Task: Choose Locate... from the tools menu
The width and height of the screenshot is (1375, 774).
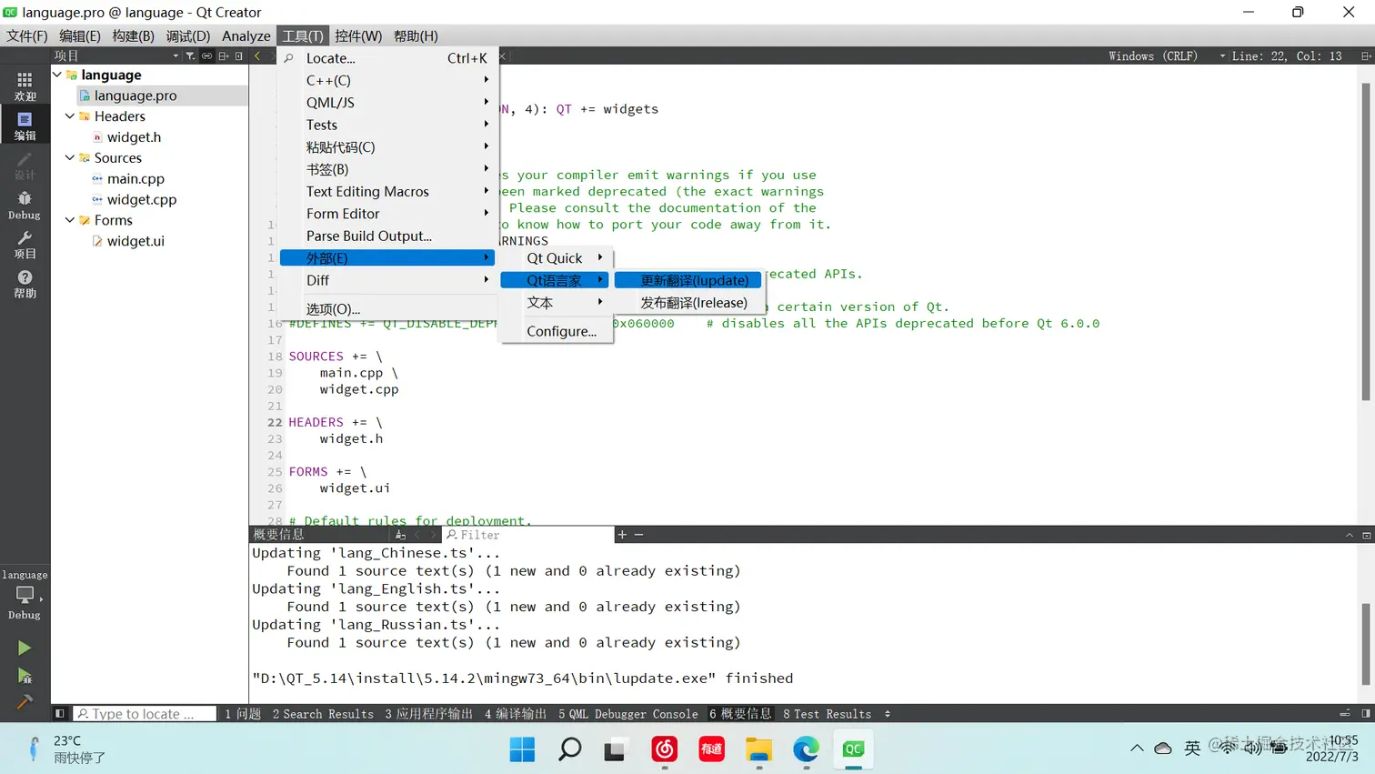Action: click(387, 58)
